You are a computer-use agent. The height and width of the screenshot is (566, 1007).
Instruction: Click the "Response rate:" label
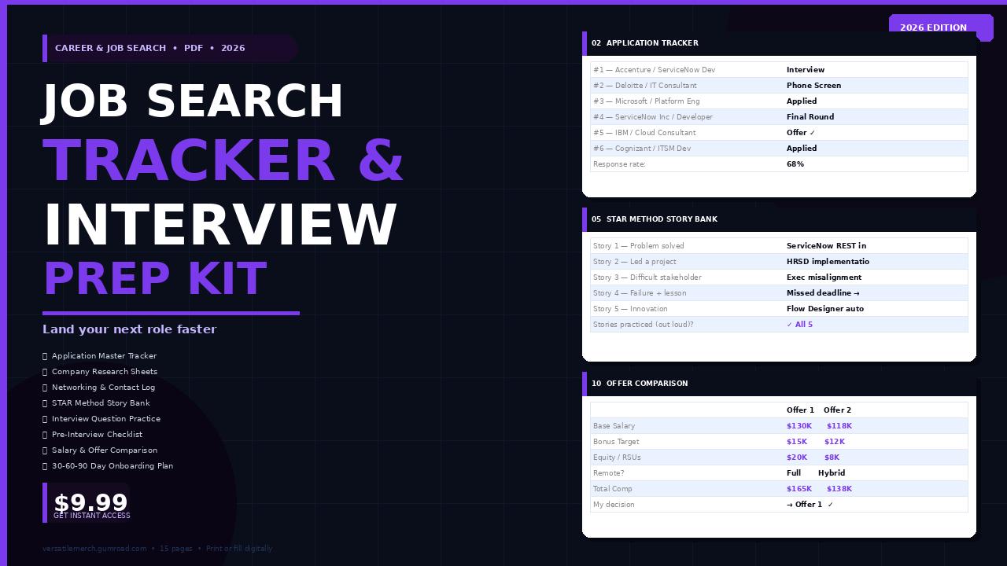pyautogui.click(x=619, y=164)
